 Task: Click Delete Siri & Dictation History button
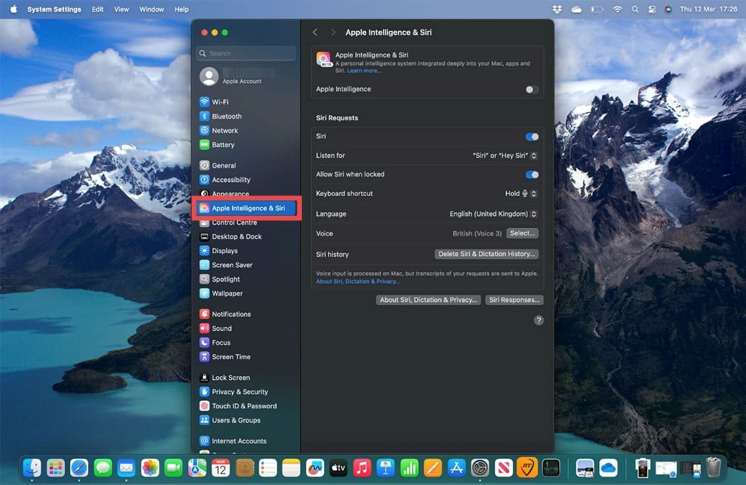(x=487, y=254)
